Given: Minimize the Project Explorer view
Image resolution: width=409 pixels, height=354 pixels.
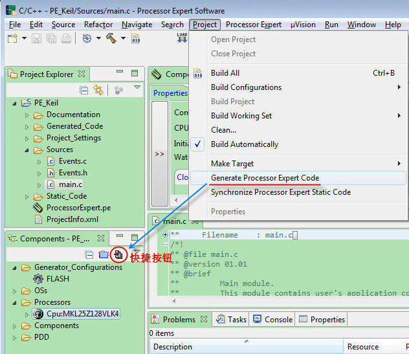Looking at the screenshot, I should point(120,71).
